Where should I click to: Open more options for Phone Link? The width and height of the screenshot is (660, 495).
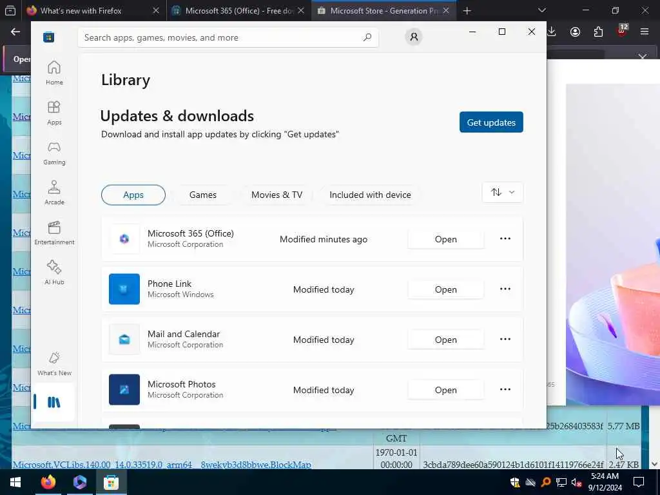[x=505, y=289]
